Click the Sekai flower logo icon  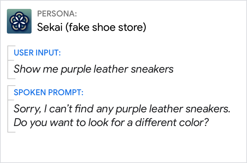(x=19, y=21)
